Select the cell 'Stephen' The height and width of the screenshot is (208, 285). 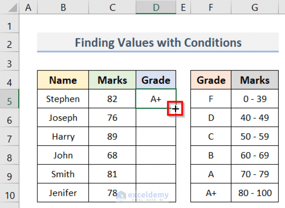[x=63, y=99]
